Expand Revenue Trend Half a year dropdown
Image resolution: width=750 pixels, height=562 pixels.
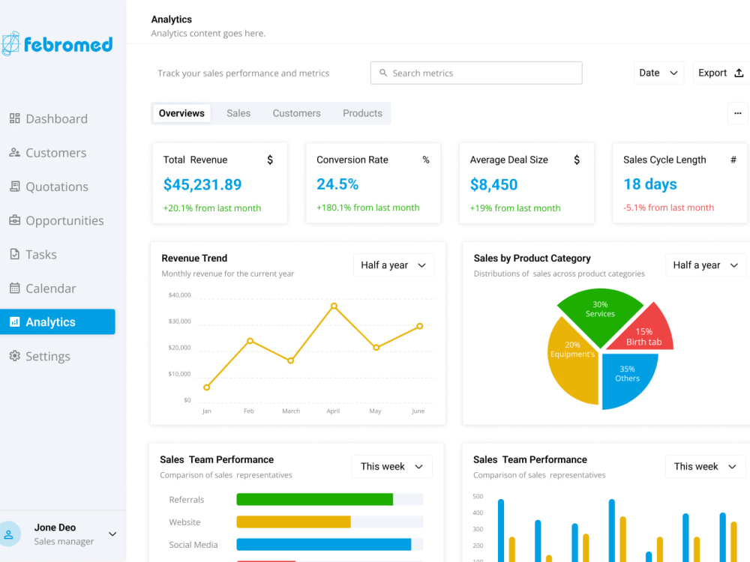pos(394,265)
